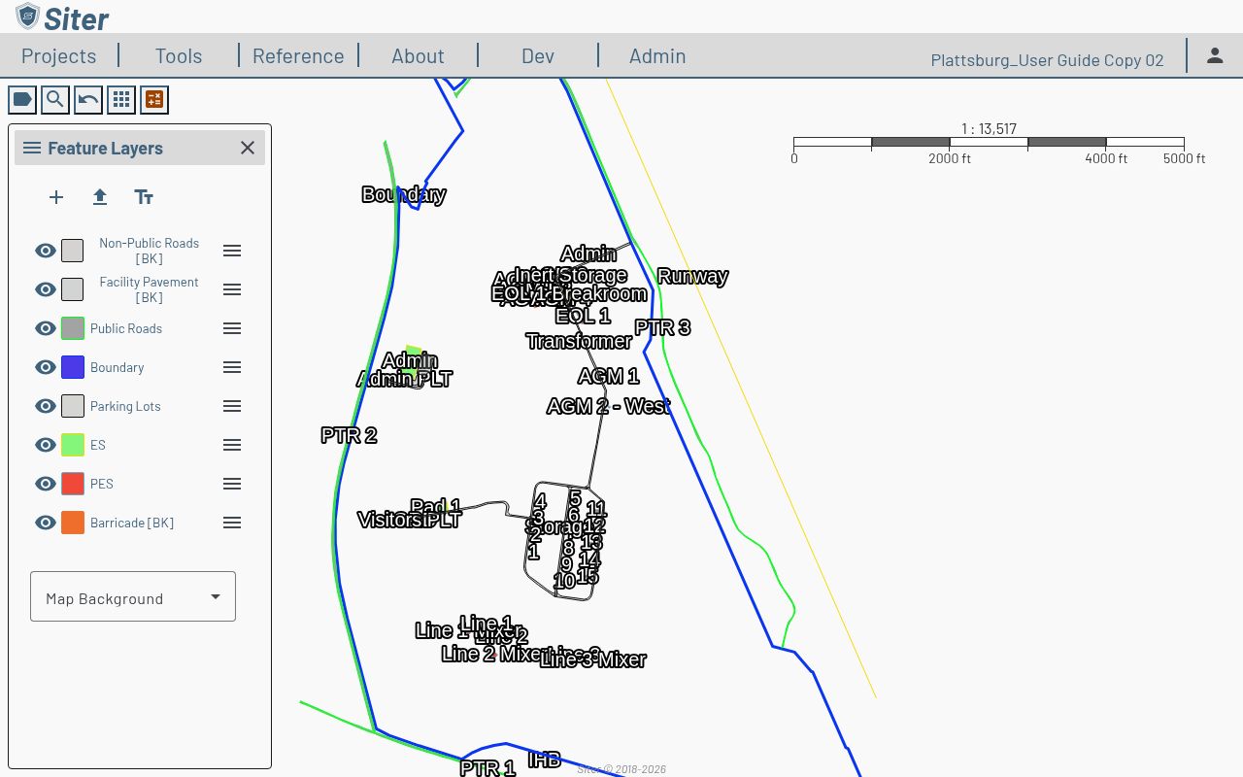Add a new feature layer
1243x777 pixels.
click(56, 197)
